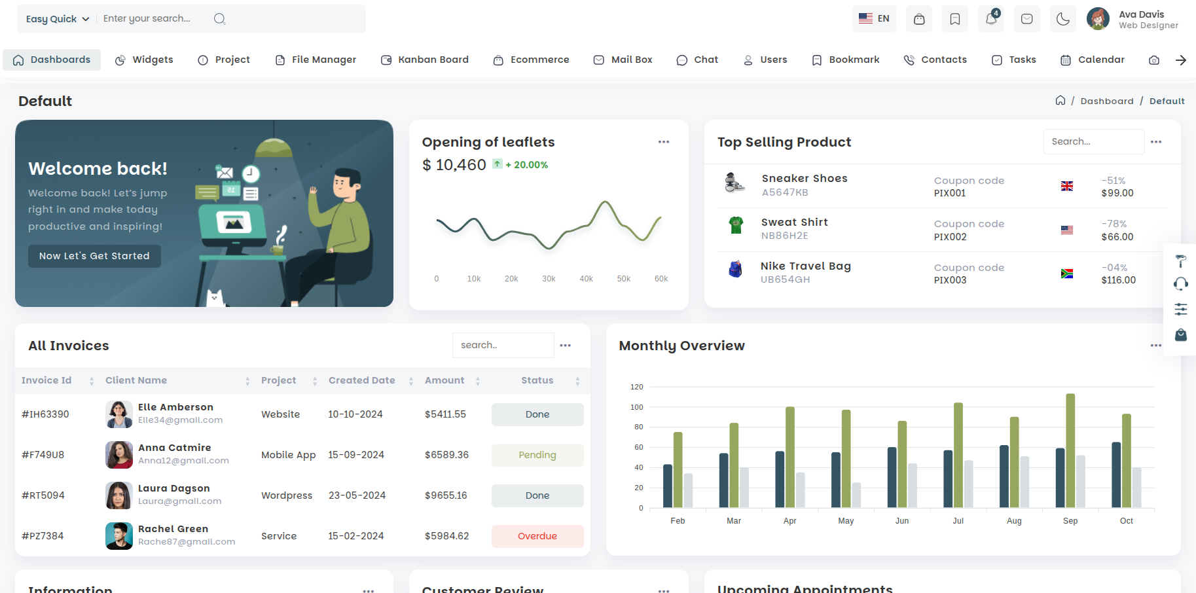Click the Now Let's Get Started button
The width and height of the screenshot is (1196, 593).
[x=94, y=256]
